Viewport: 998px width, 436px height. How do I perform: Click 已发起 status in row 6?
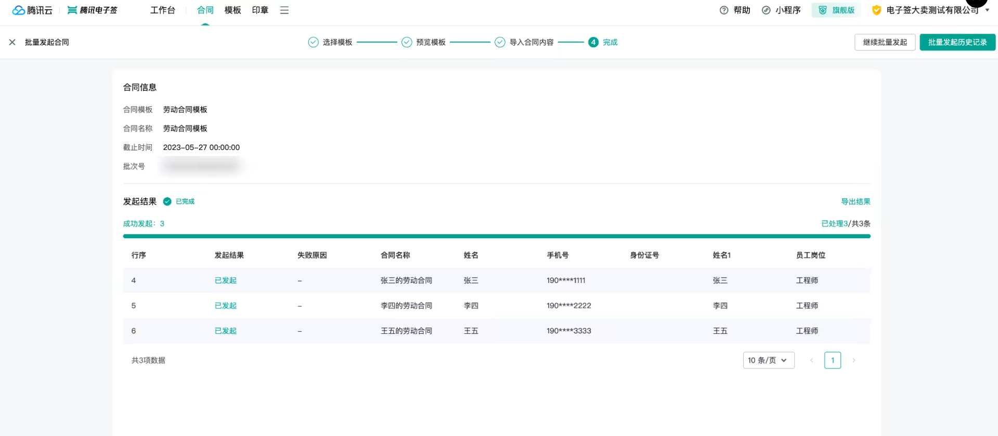[226, 331]
